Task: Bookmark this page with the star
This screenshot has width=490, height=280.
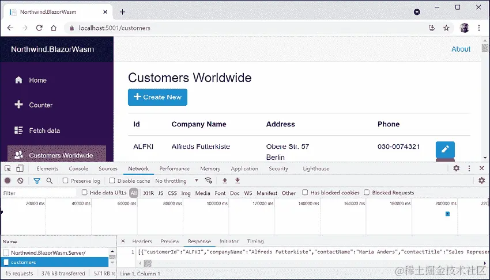Action: click(446, 28)
